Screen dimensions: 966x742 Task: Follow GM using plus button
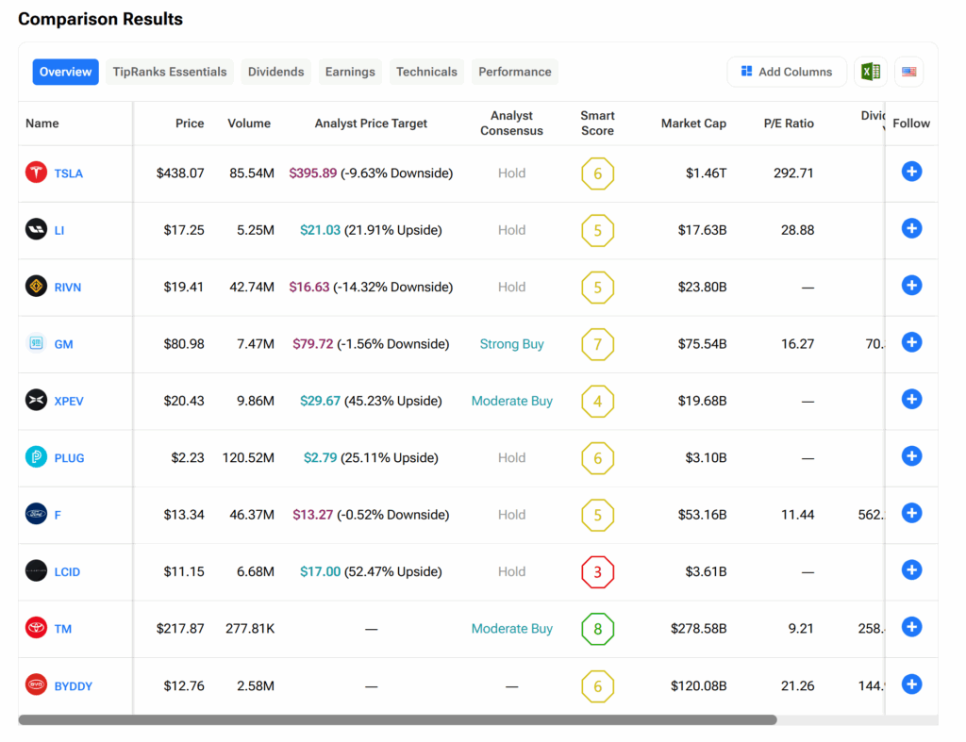[911, 342]
